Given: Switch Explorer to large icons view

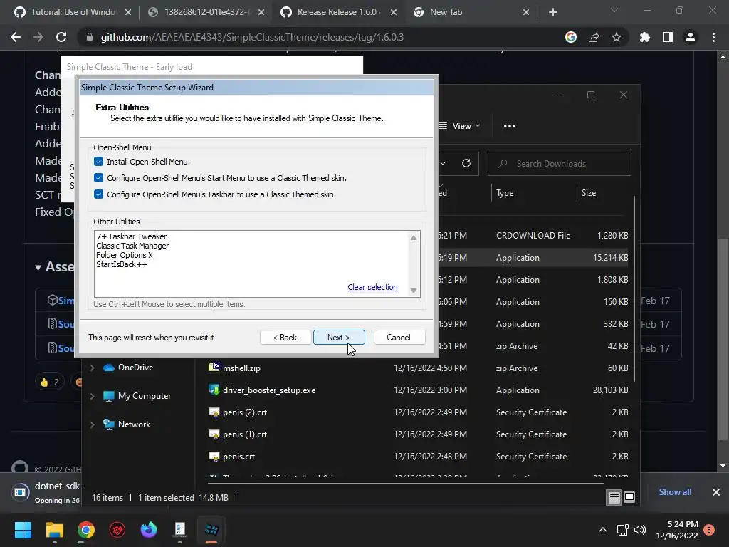Looking at the screenshot, I should pos(629,497).
